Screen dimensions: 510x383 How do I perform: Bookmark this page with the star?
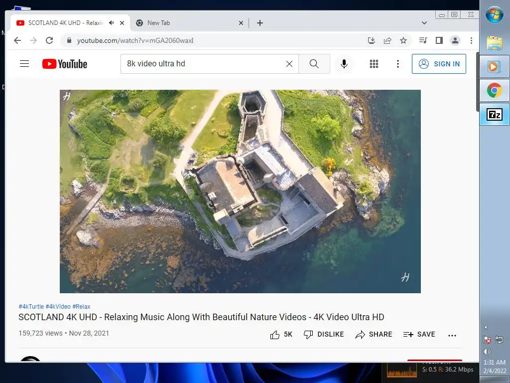click(403, 40)
